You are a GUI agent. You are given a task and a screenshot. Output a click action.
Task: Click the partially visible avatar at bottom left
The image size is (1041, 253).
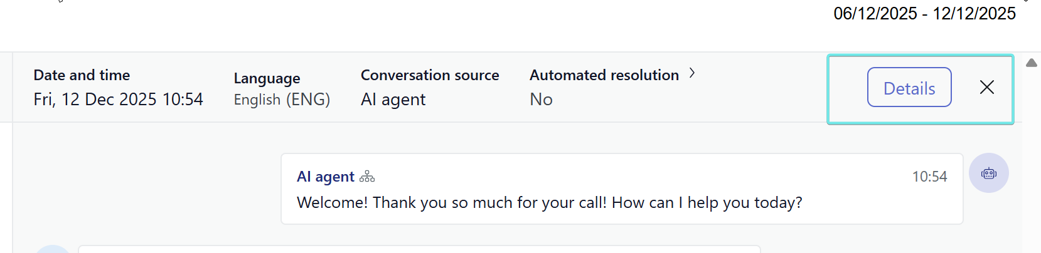pos(53,249)
